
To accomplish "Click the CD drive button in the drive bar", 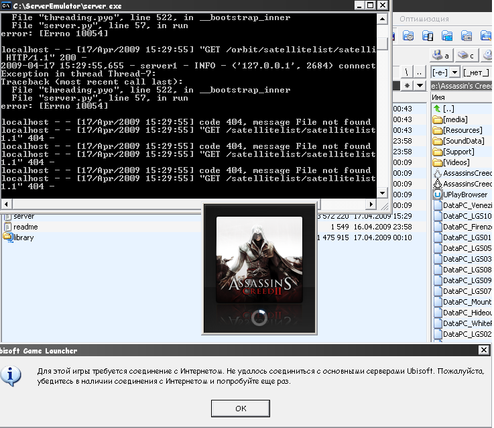I will 487,56.
